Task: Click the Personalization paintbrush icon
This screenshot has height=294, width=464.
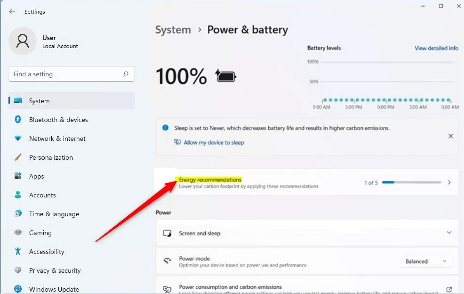Action: point(18,157)
